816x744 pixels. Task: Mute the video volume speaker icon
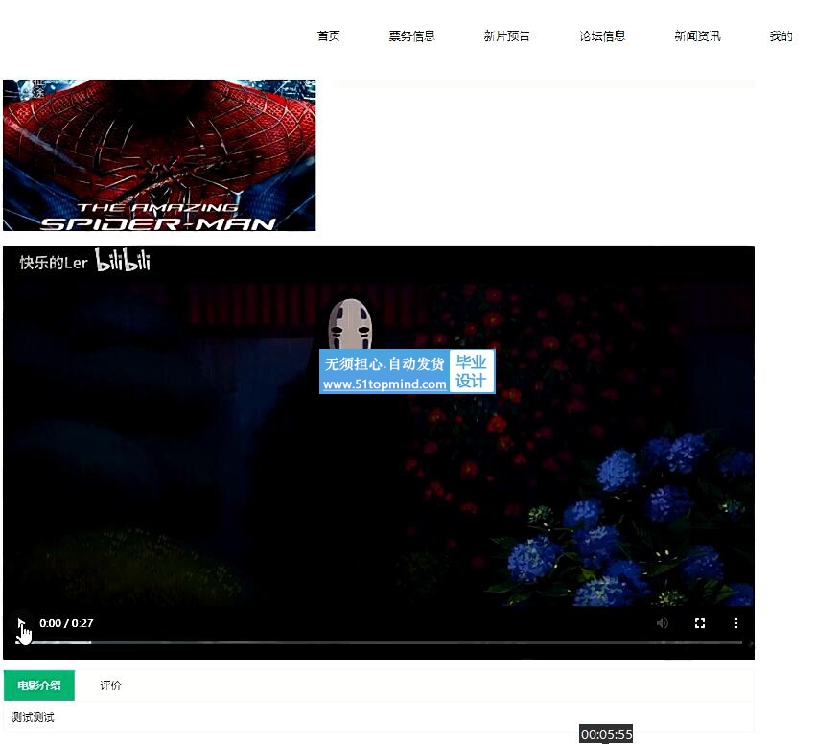click(x=662, y=623)
